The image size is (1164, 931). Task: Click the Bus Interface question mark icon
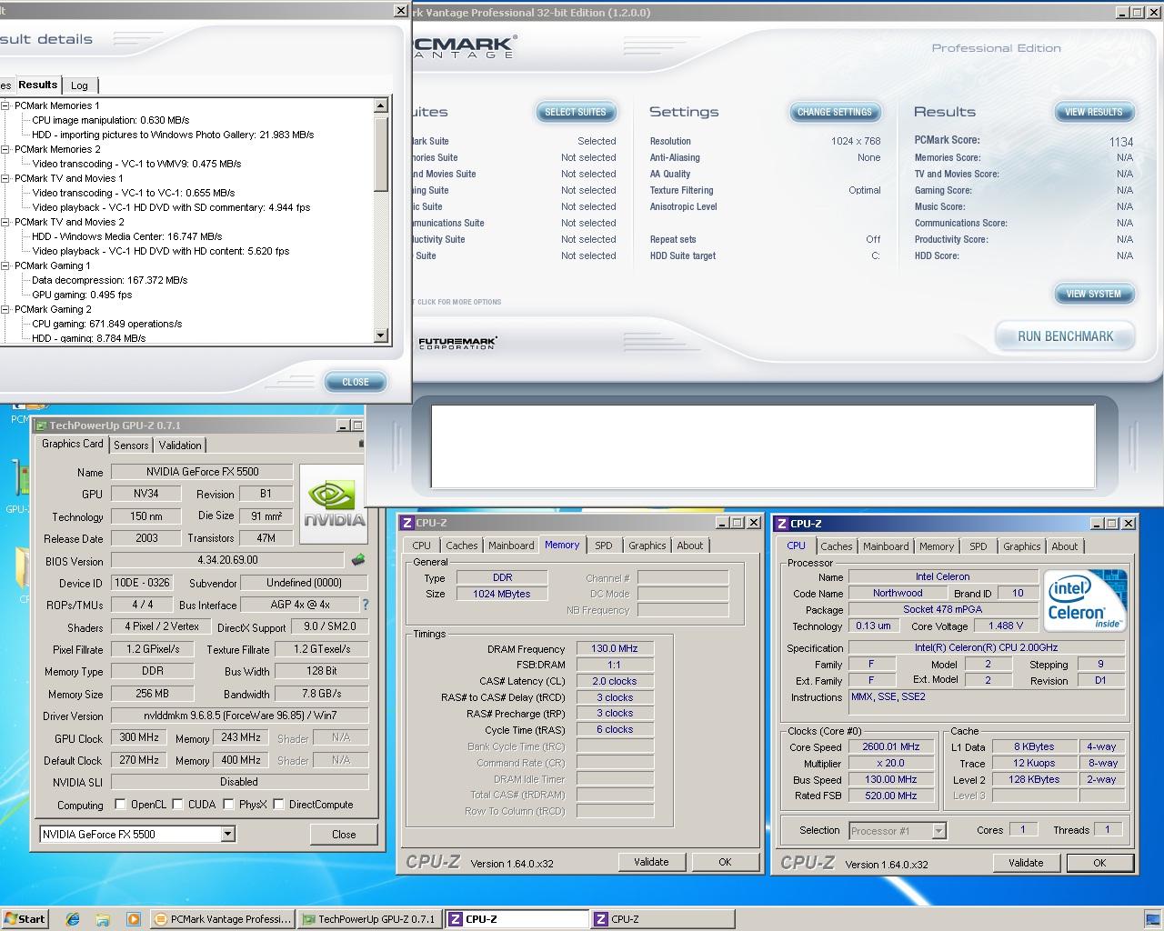tap(365, 605)
